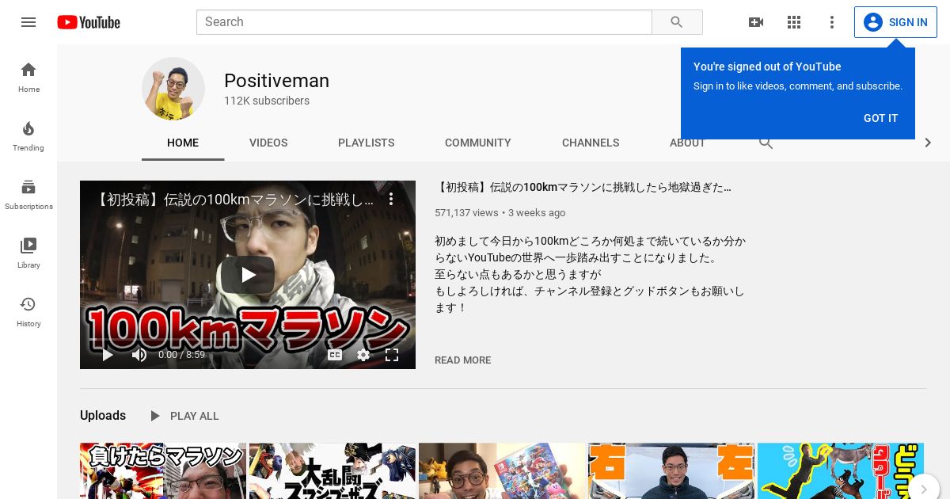Open the Nintendo Switch game box thumbnail
Image resolution: width=950 pixels, height=499 pixels.
coord(502,470)
